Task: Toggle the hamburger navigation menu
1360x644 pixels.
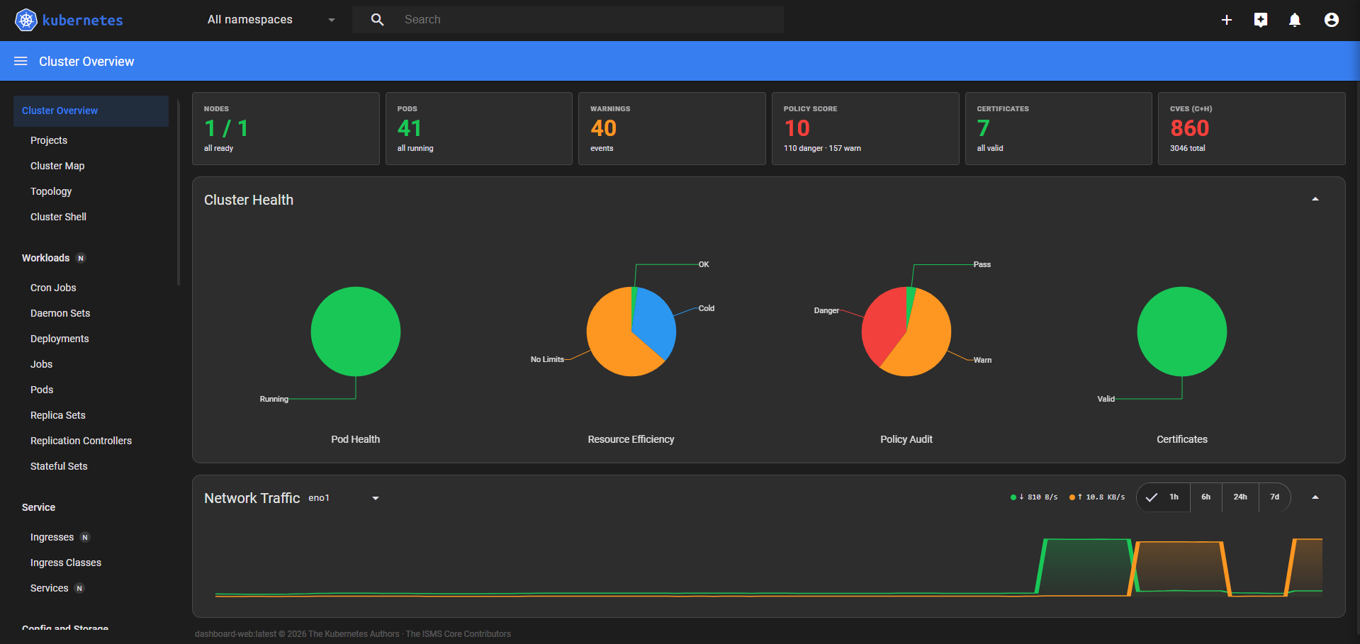Action: coord(21,62)
